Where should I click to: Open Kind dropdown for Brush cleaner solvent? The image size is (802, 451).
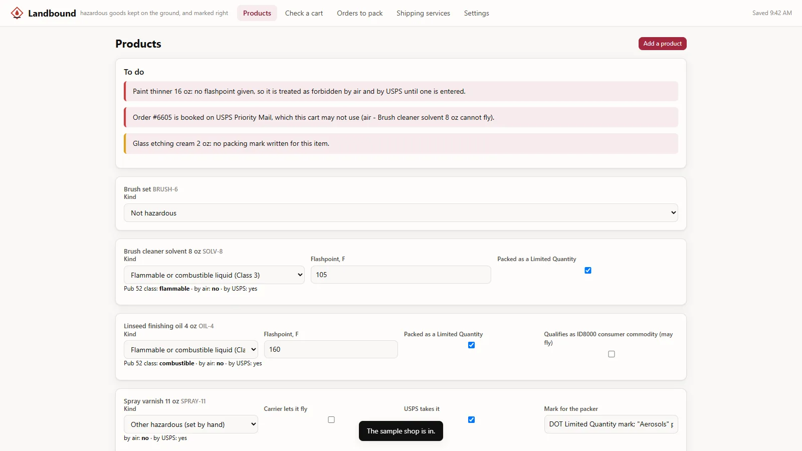click(x=214, y=275)
